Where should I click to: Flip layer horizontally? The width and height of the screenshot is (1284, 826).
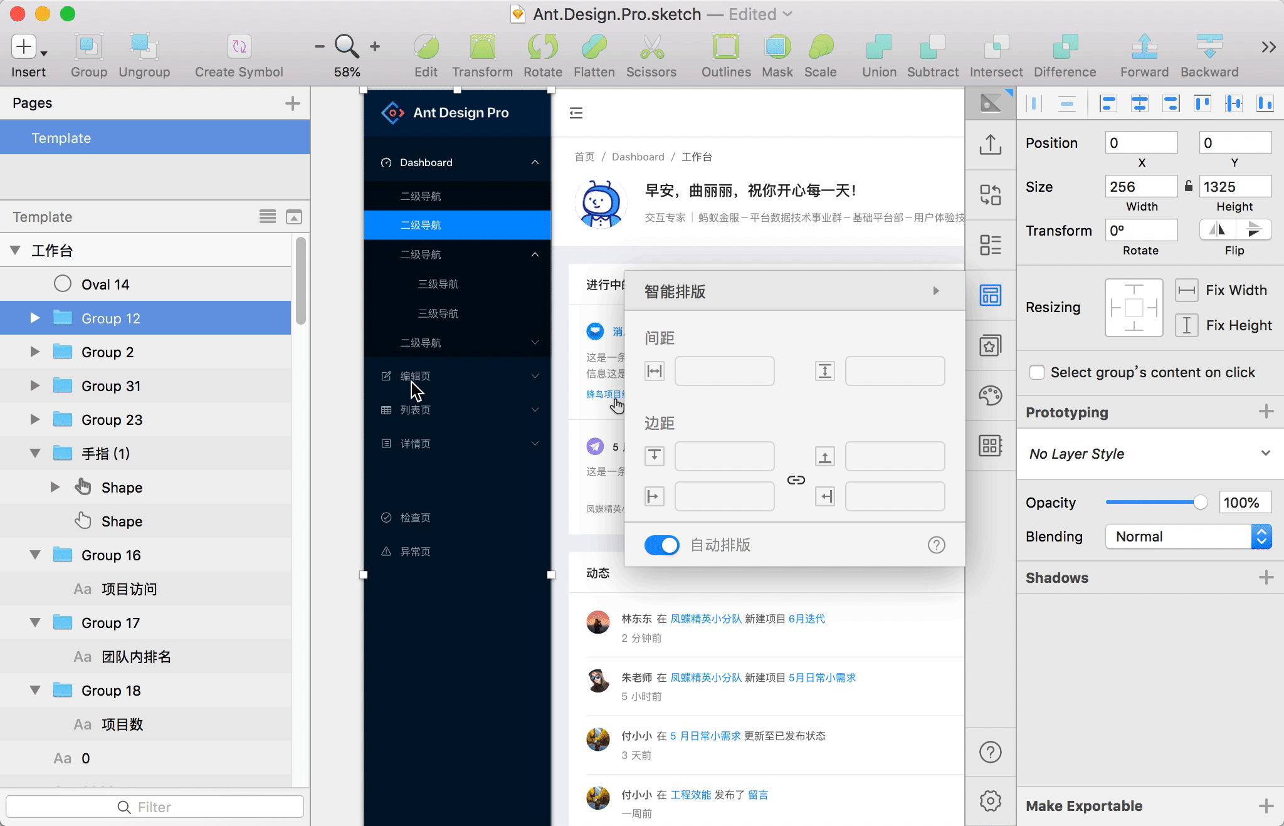coord(1218,230)
